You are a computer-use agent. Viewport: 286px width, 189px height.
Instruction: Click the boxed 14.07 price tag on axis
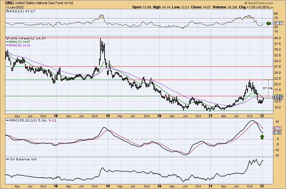tap(278, 98)
